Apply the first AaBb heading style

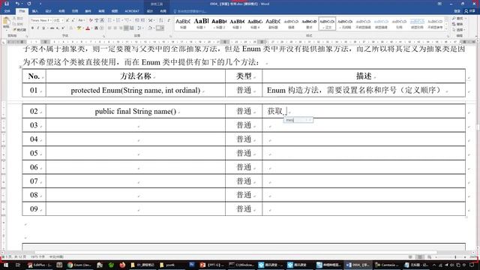[x=183, y=23]
